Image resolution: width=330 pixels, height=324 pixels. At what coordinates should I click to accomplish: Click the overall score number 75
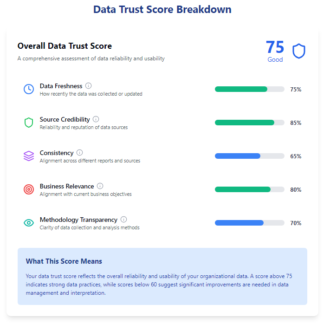point(275,47)
